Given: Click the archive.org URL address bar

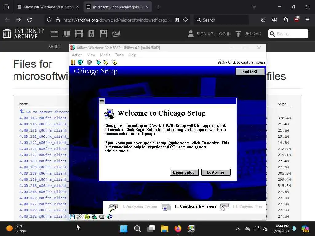Looking at the screenshot, I should pyautogui.click(x=117, y=20).
